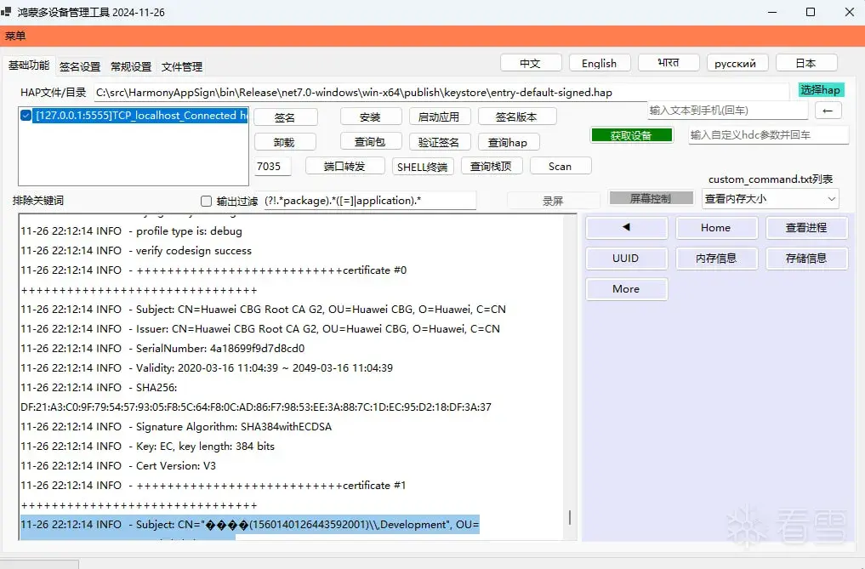Click the left arrow backspace button

[x=828, y=111]
